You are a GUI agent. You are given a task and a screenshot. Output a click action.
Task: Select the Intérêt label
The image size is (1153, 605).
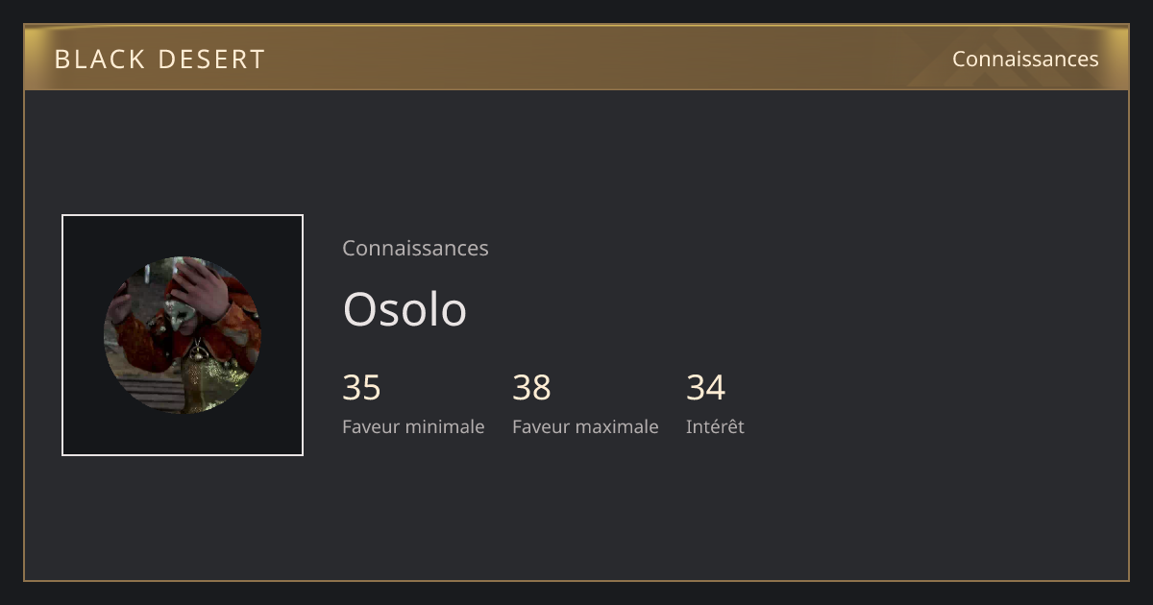point(715,426)
